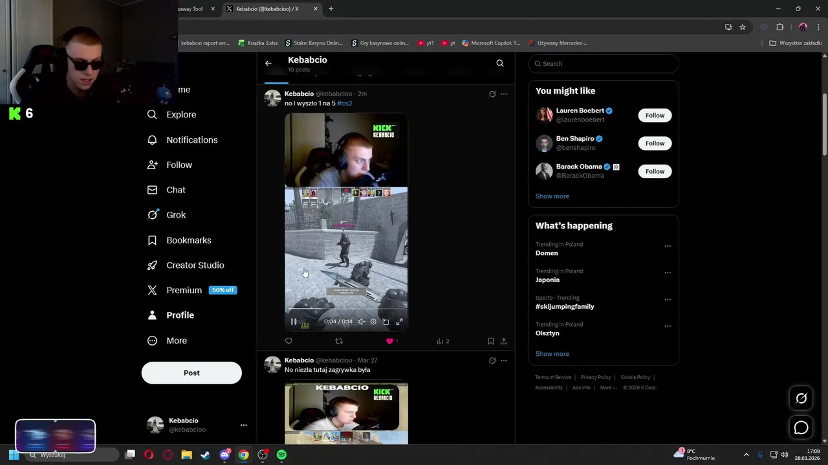Show more suggested accounts under Barack Obama
Screen dimensions: 828x465
[552, 196]
